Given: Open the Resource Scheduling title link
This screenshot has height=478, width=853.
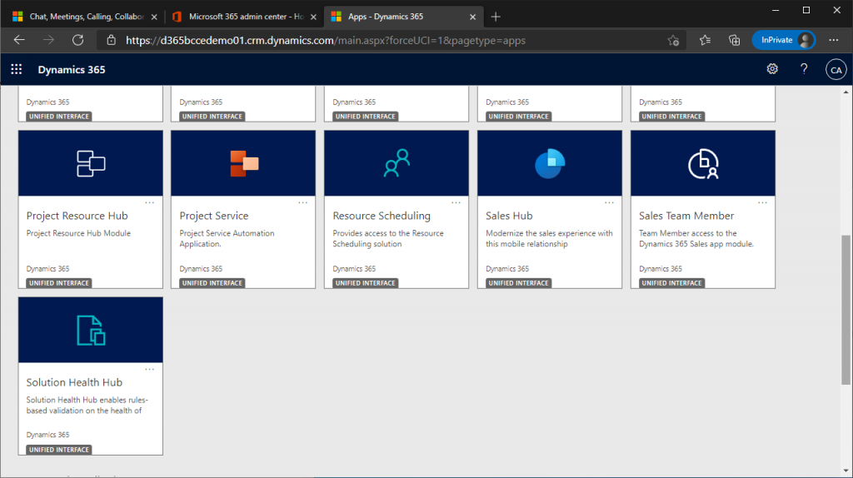Looking at the screenshot, I should point(382,216).
